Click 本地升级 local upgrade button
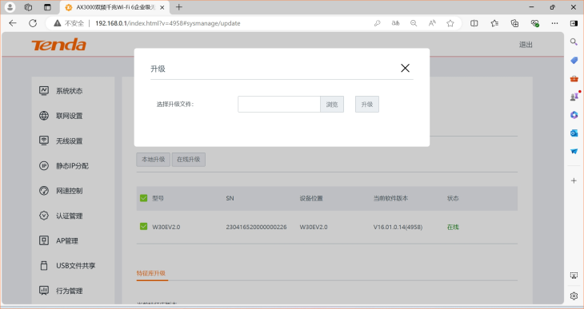This screenshot has height=309, width=584. (x=153, y=160)
